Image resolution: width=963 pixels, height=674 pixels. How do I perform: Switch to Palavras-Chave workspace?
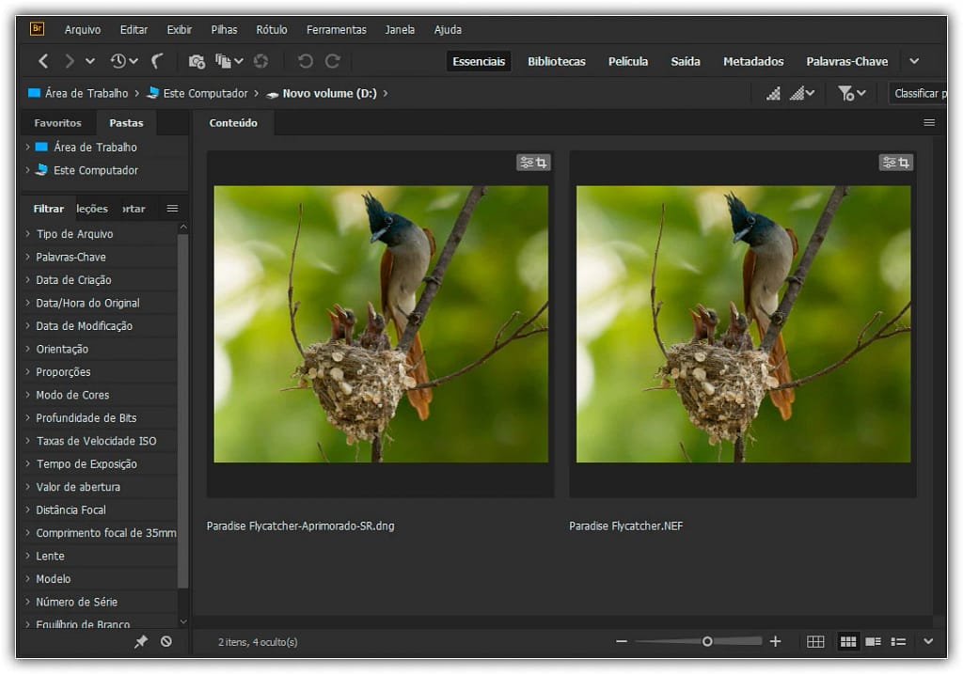(x=847, y=61)
